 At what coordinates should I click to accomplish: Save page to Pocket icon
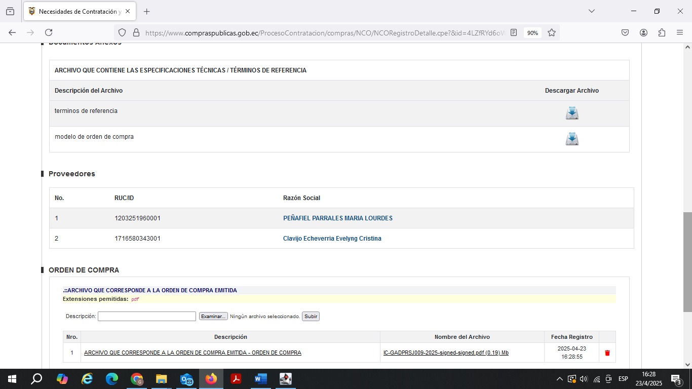click(x=625, y=32)
